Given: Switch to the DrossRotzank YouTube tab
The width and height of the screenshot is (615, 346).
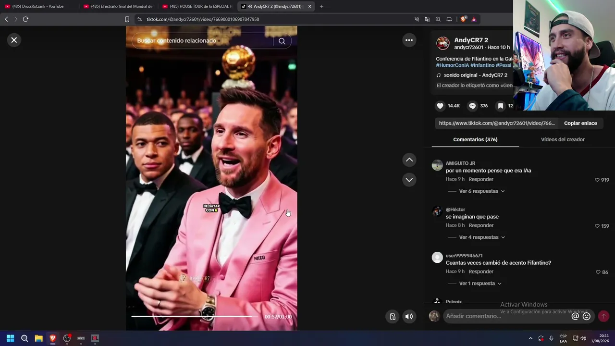Looking at the screenshot, I should pyautogui.click(x=38, y=6).
